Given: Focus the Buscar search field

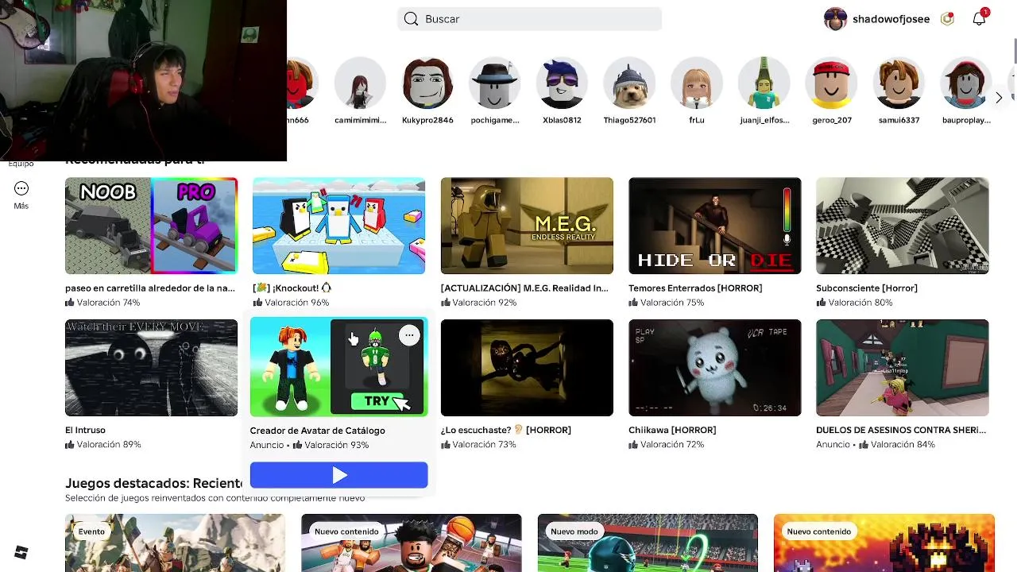Looking at the screenshot, I should [x=529, y=19].
